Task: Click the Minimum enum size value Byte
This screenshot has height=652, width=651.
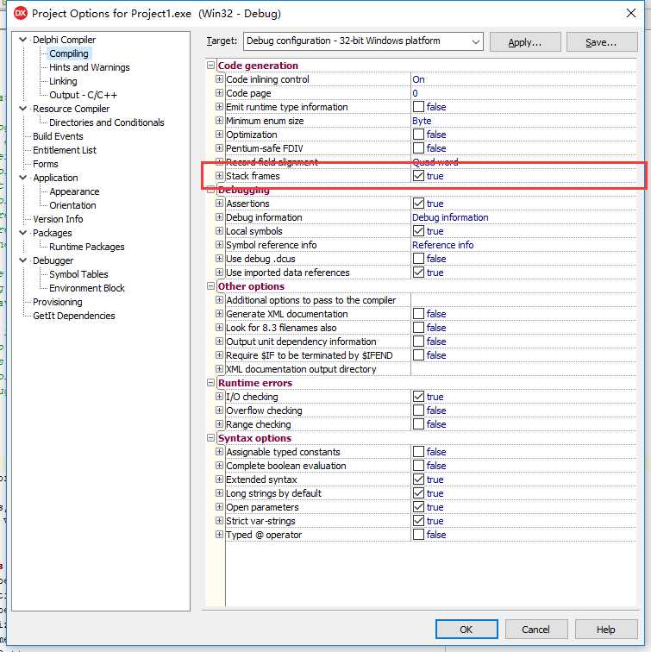Action: click(422, 121)
